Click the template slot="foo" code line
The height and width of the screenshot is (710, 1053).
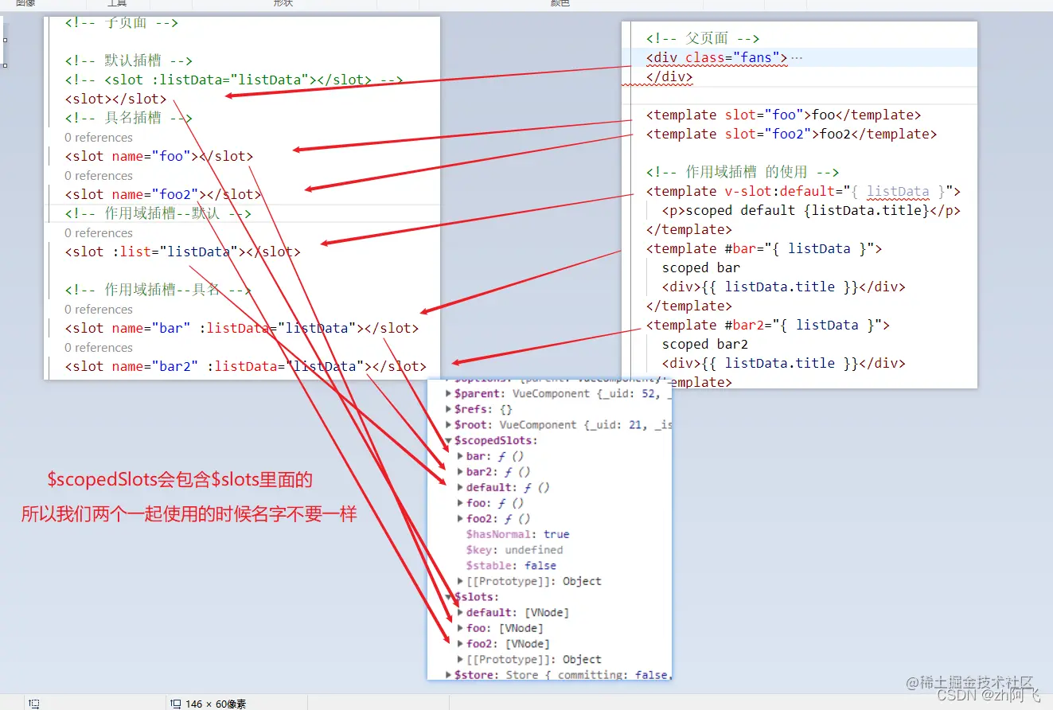pyautogui.click(x=783, y=115)
